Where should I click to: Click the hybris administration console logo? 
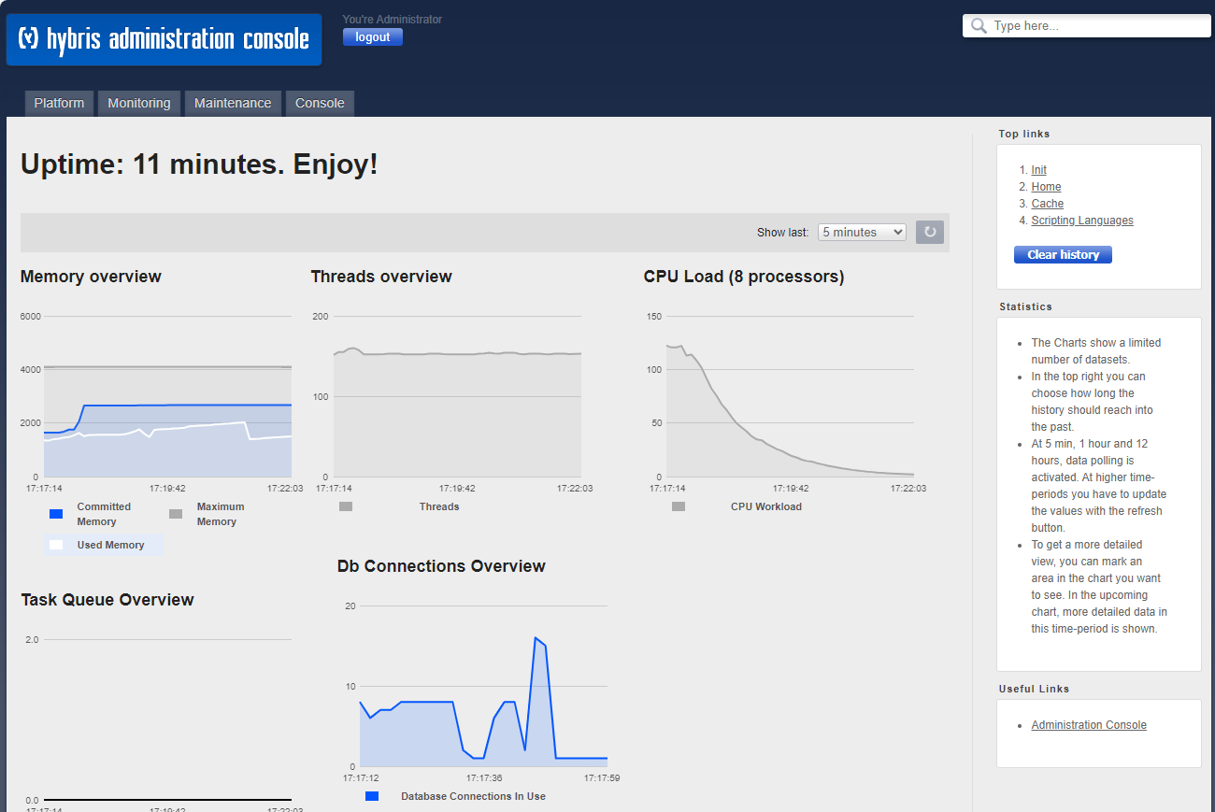[164, 39]
